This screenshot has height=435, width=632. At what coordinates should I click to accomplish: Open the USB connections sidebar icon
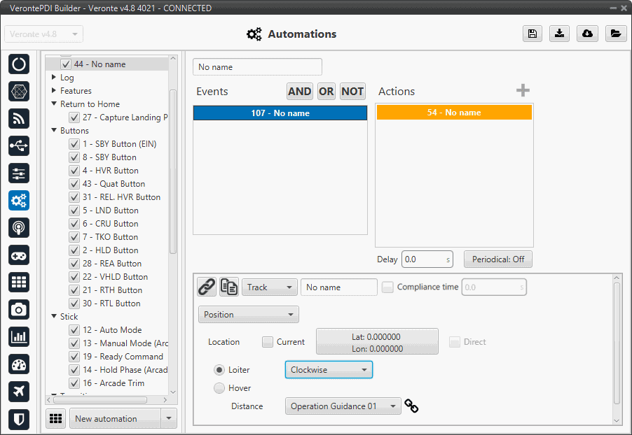click(19, 145)
